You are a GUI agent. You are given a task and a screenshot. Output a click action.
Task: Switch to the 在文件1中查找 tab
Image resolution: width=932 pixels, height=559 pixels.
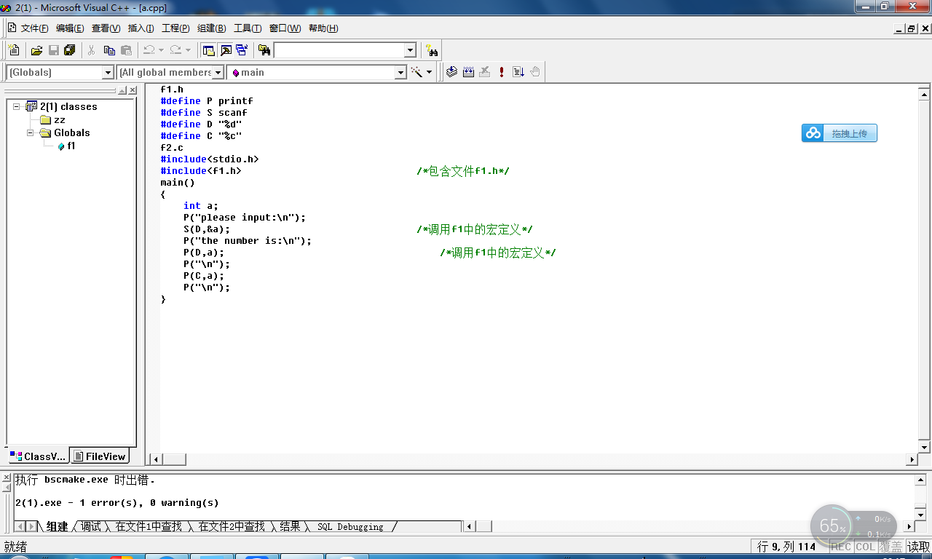coord(149,526)
